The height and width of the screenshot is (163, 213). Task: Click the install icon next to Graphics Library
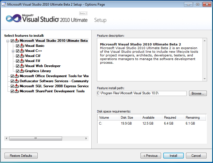22,71
